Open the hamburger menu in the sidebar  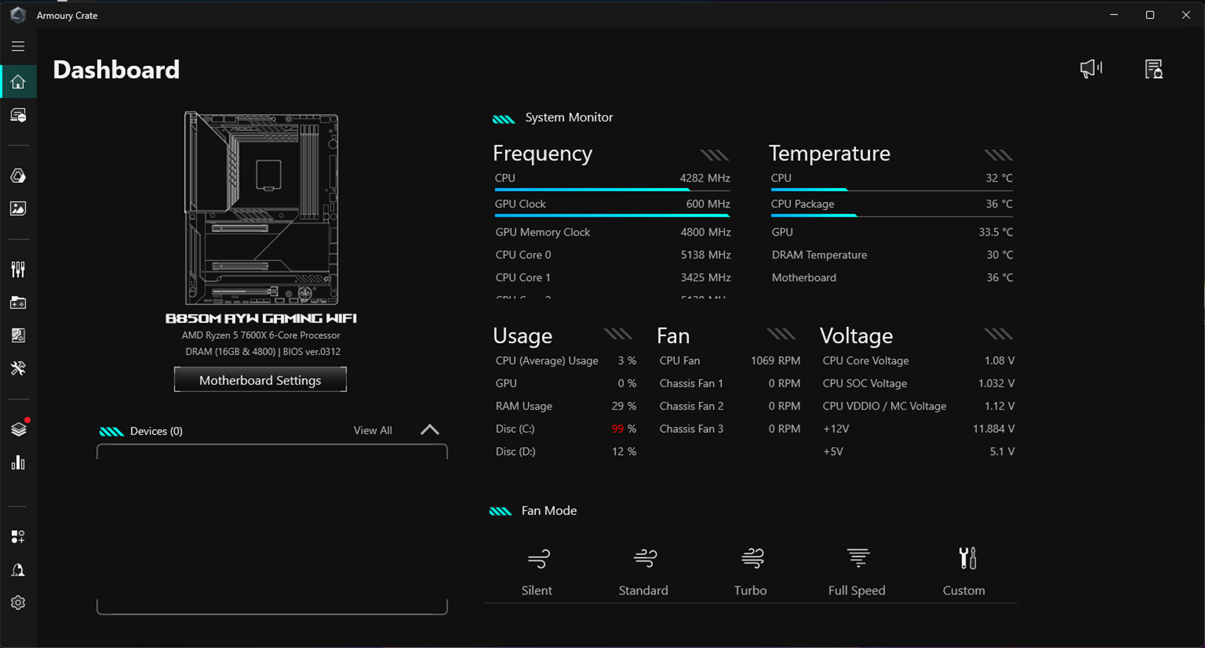tap(18, 46)
